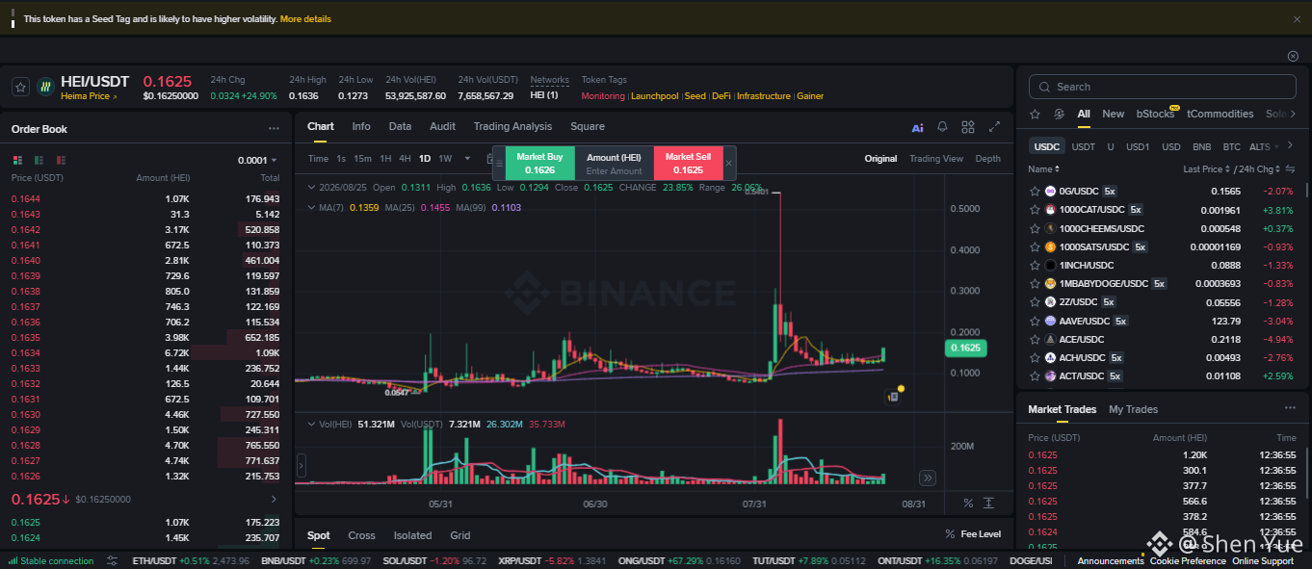The image size is (1312, 569).
Task: Open Announcements in footer
Action: tap(1111, 560)
